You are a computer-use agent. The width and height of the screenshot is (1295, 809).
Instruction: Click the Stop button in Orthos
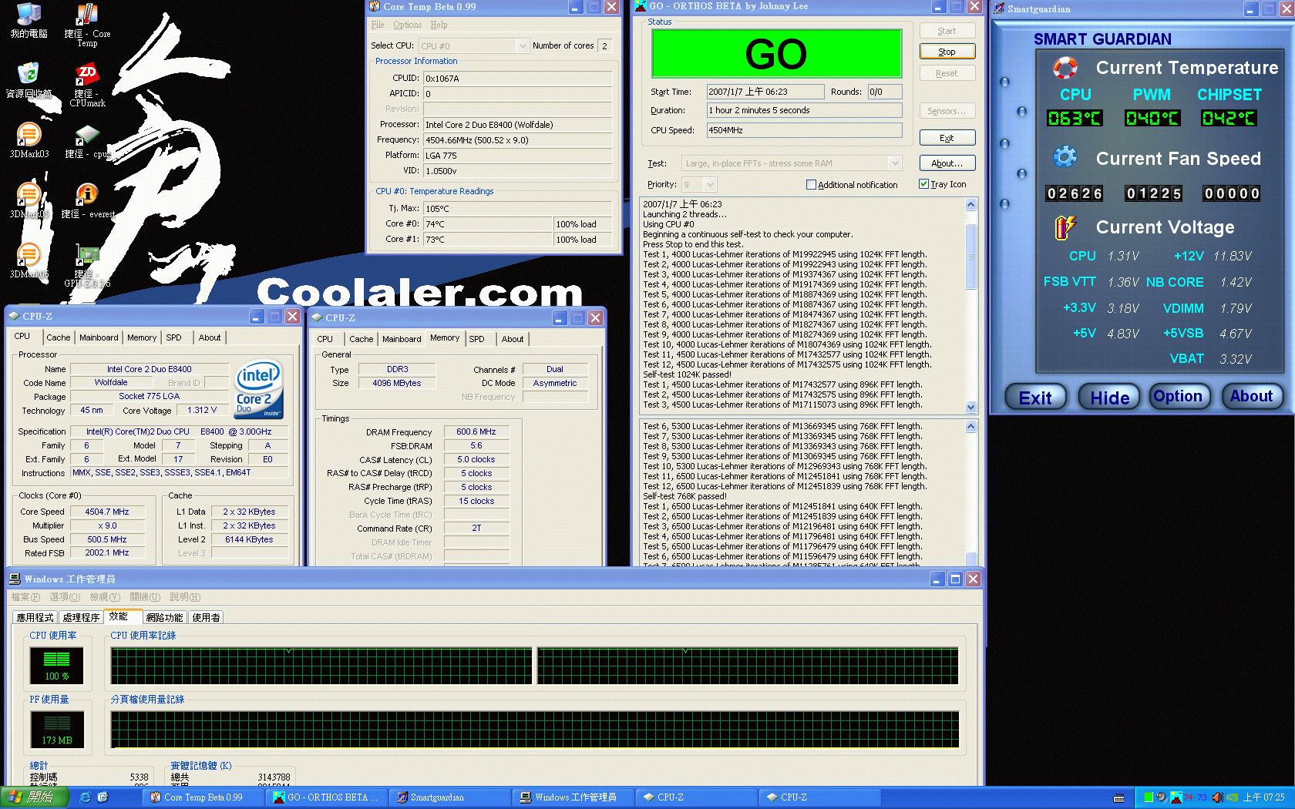pyautogui.click(x=947, y=52)
